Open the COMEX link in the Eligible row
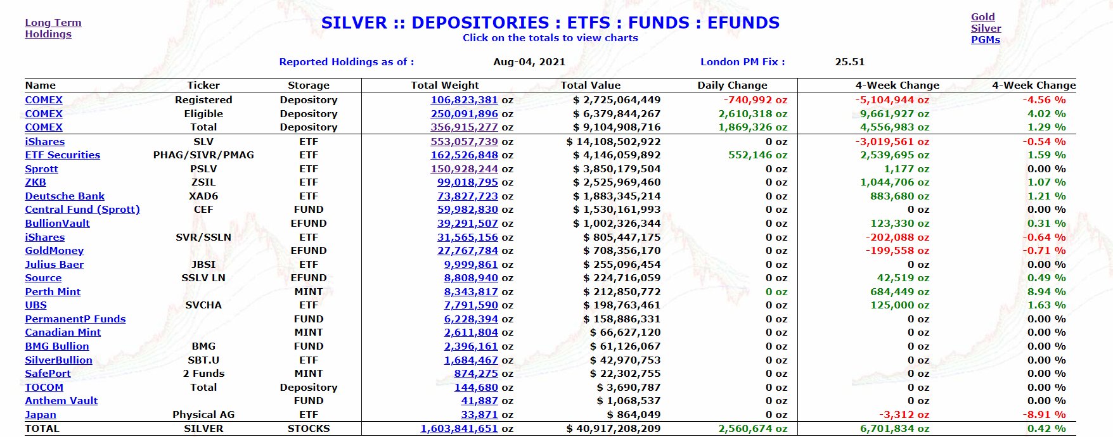The width and height of the screenshot is (1113, 437). pyautogui.click(x=44, y=114)
